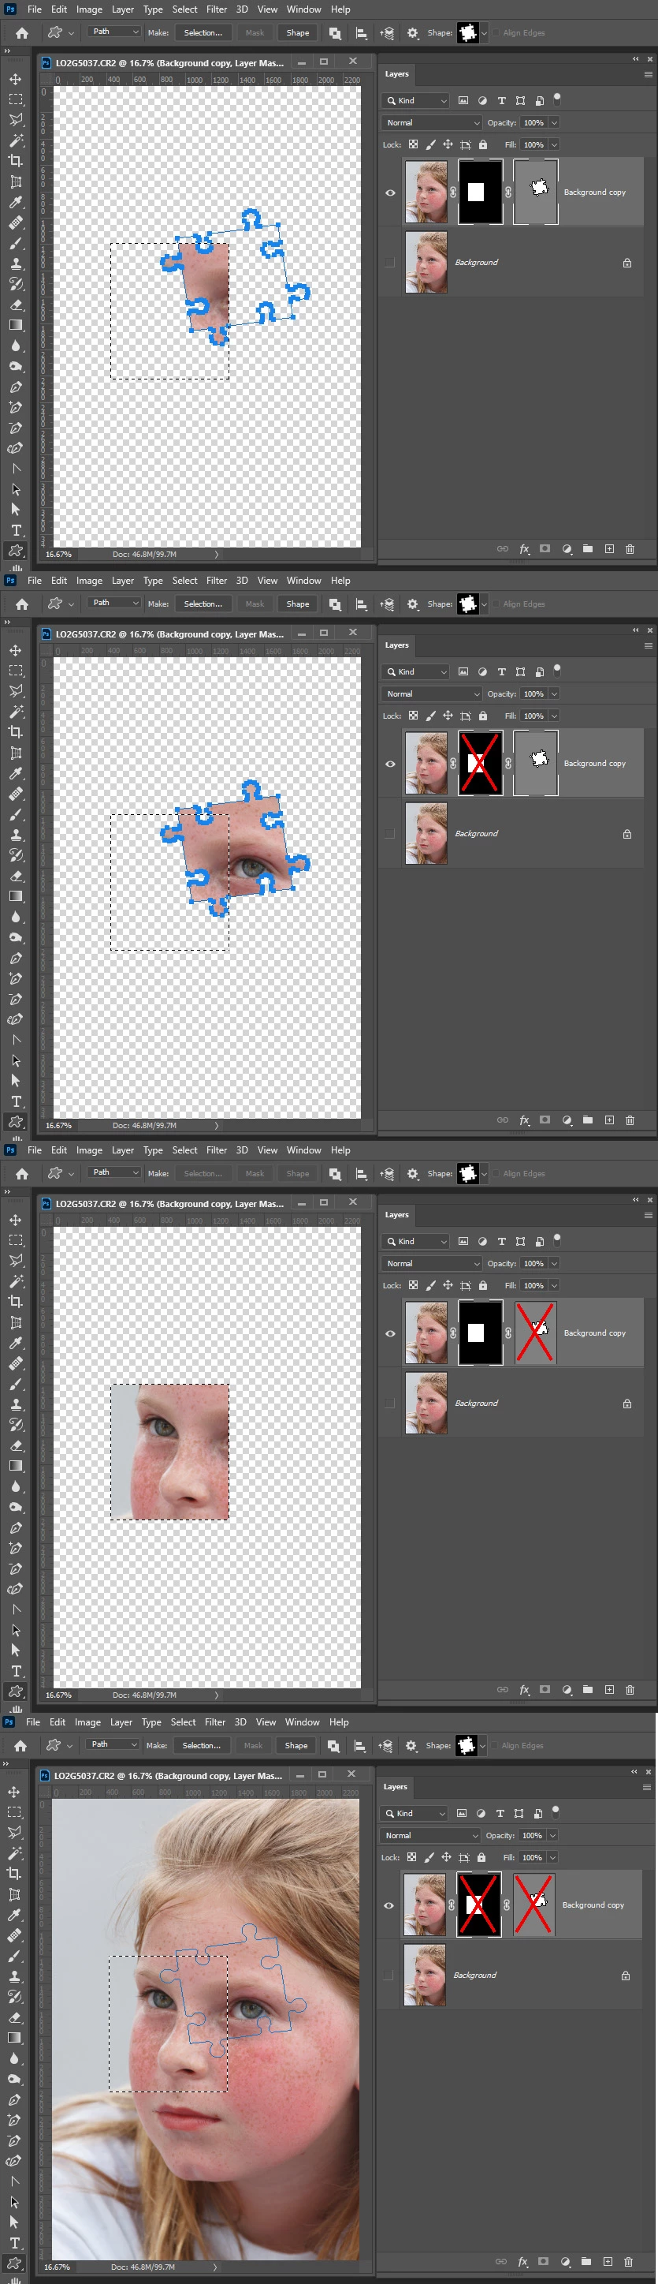
Task: Click Opacity 100% field in top screenshot
Action: 533,122
